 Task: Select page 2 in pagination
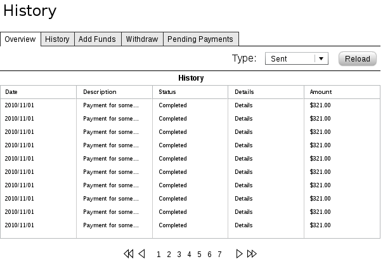[169, 255]
